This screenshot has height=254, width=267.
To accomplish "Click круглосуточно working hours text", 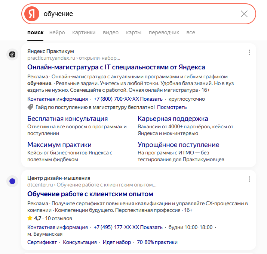I will pos(187,99).
